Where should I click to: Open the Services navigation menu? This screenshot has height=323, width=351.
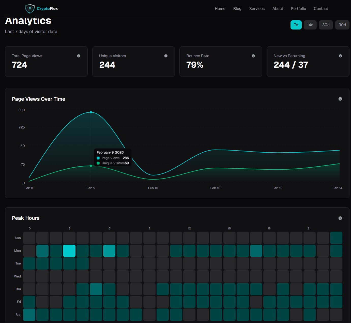pyautogui.click(x=257, y=8)
